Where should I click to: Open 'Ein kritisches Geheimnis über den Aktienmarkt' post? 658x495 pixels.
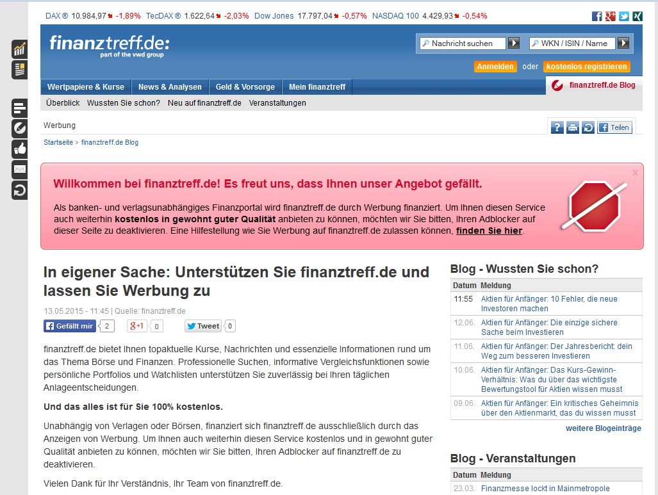coord(559,408)
